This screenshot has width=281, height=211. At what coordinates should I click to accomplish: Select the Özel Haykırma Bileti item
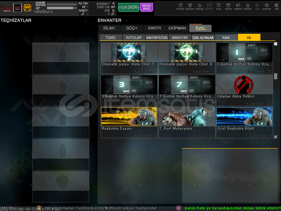click(x=245, y=122)
